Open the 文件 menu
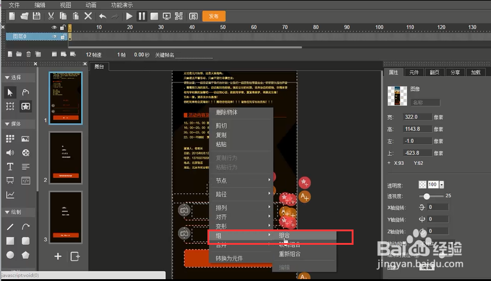The height and width of the screenshot is (281, 491). coord(14,5)
